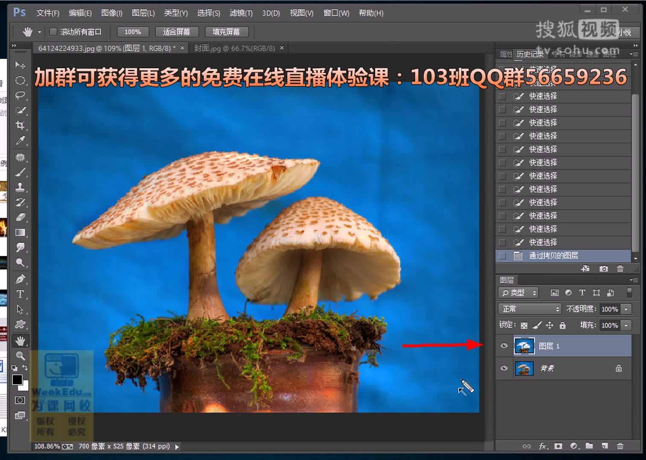Open the new layer icon in Layers panel
The width and height of the screenshot is (646, 460).
605,446
